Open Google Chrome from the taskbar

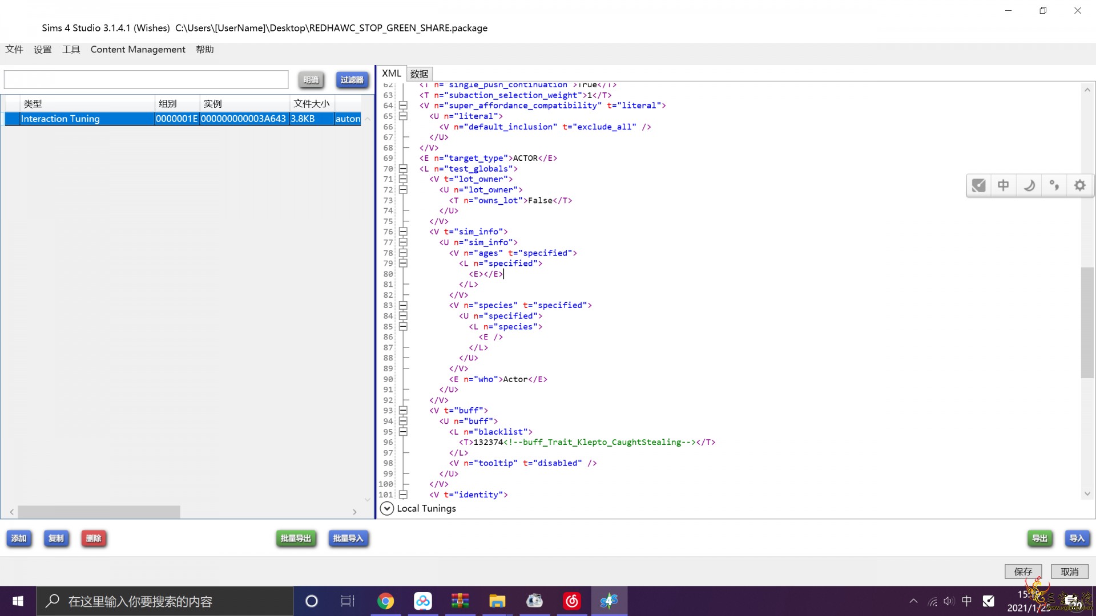pos(385,601)
